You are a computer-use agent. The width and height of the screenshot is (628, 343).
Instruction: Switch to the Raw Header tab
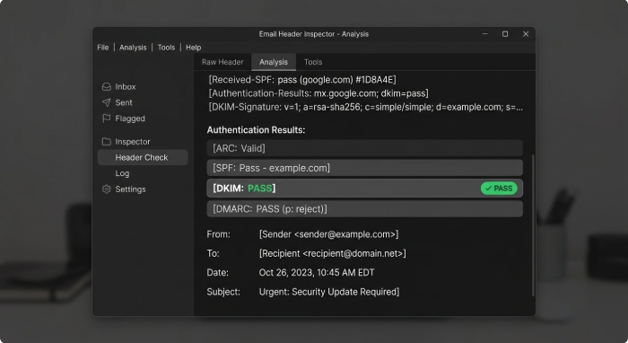[222, 62]
